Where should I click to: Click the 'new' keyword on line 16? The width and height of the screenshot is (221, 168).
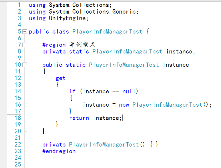(124, 105)
